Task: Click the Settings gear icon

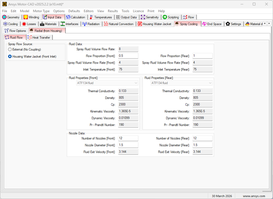Action: 228,24
